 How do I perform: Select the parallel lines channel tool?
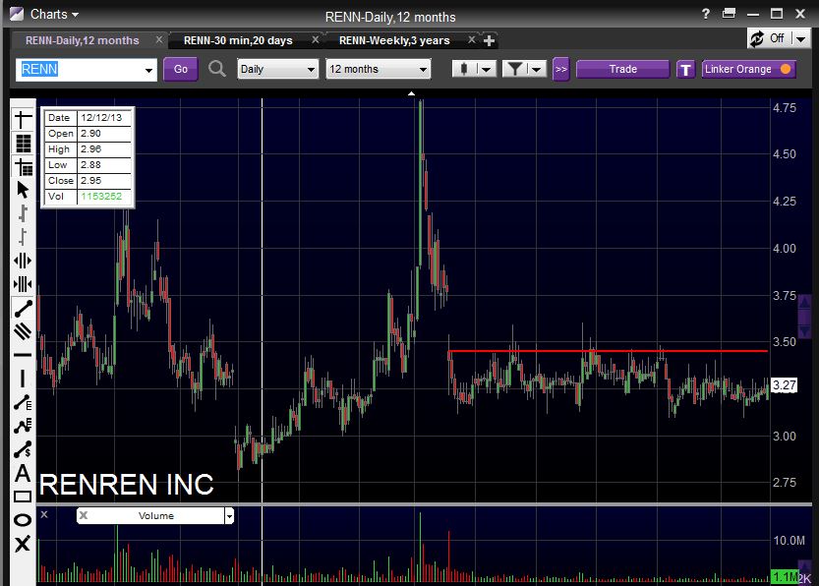pyautogui.click(x=23, y=331)
